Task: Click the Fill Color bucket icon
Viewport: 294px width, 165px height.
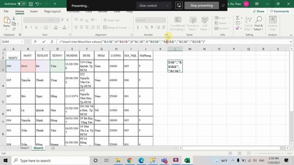Action: point(56,27)
